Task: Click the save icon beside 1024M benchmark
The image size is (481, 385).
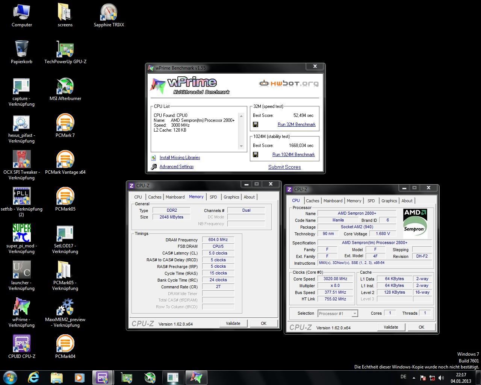Action: coord(256,155)
